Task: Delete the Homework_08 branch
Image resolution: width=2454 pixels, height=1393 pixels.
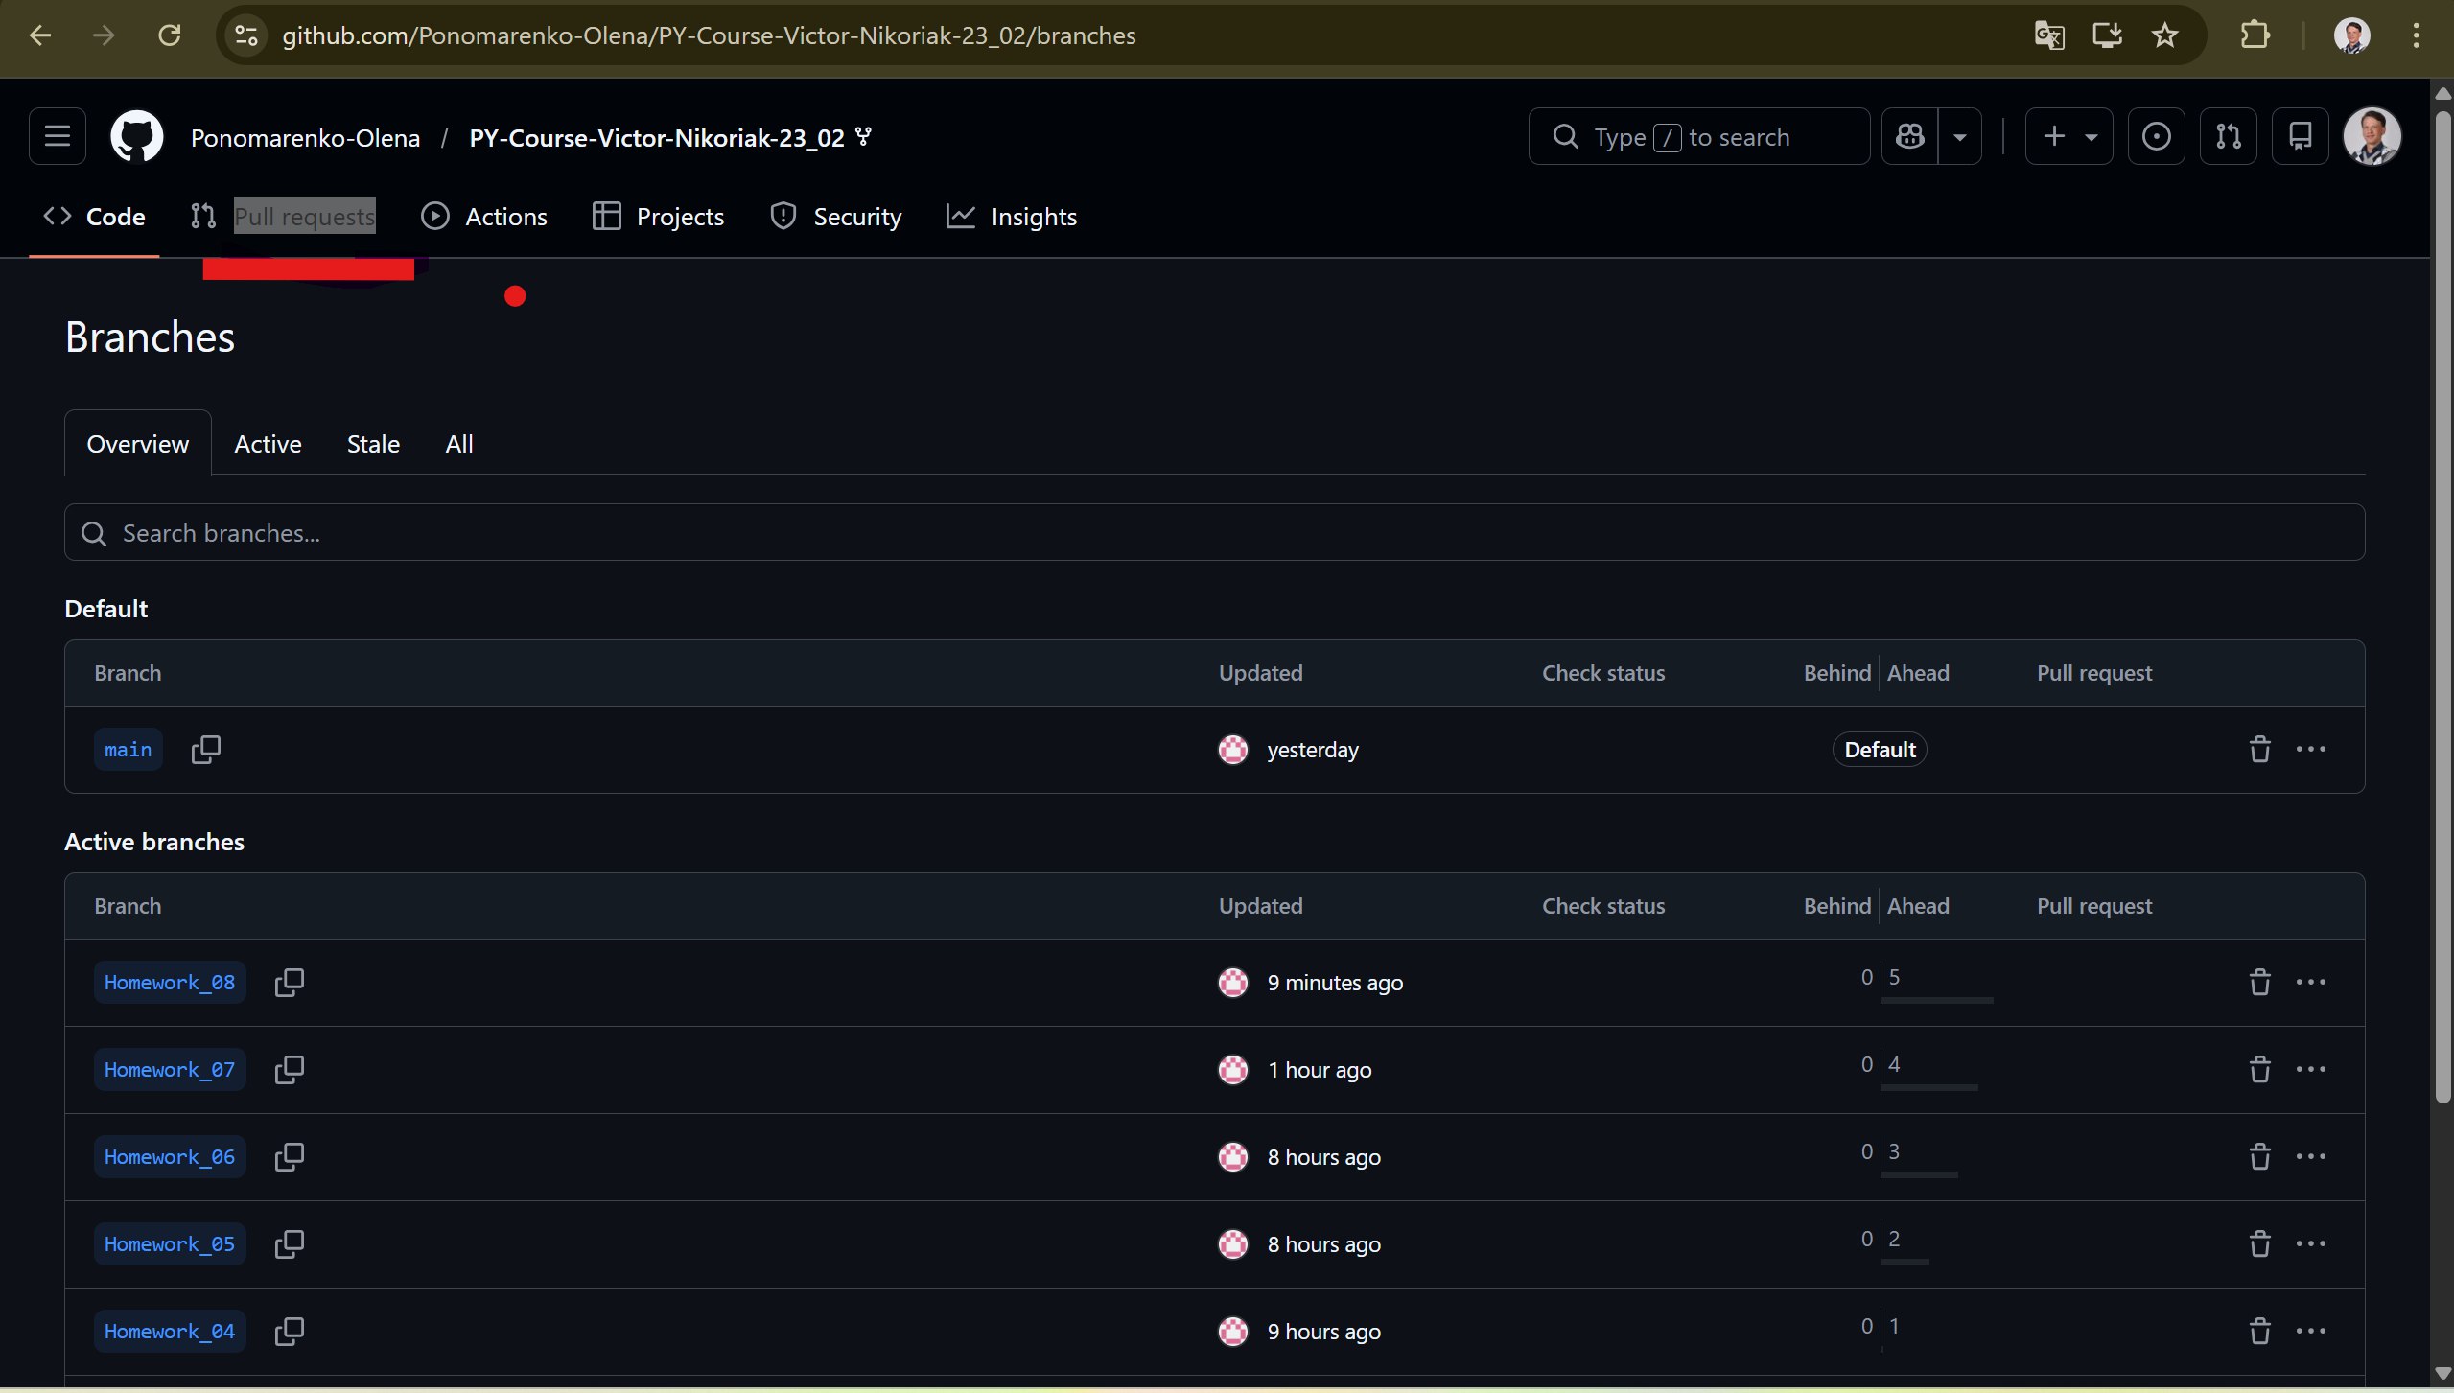Action: [2260, 983]
